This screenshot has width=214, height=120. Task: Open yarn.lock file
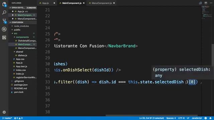19,92
